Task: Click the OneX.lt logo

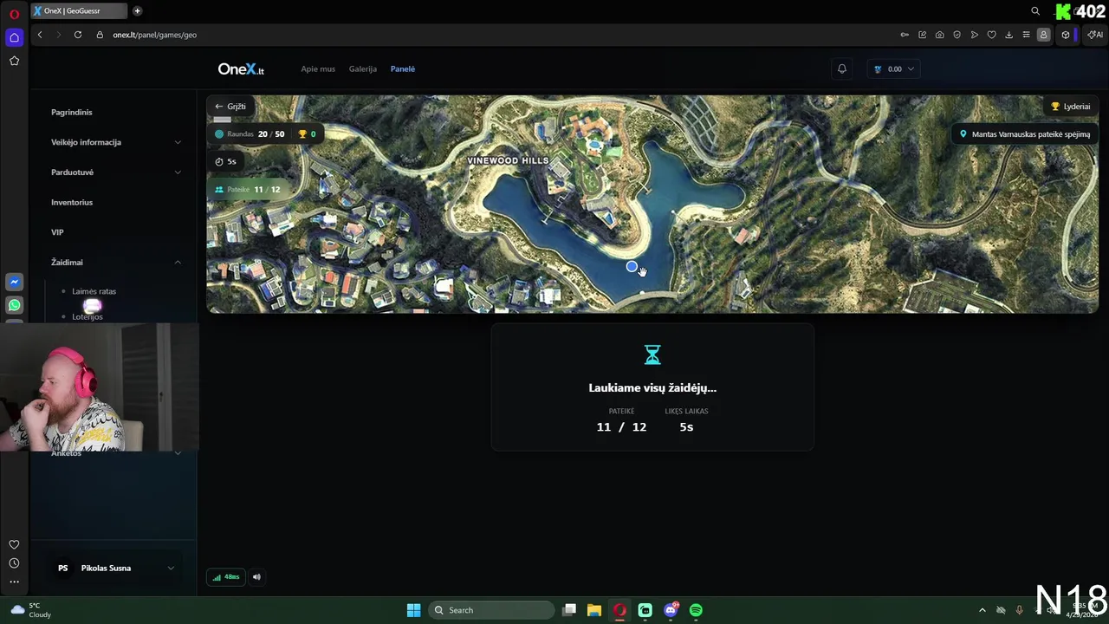Action: tap(241, 68)
